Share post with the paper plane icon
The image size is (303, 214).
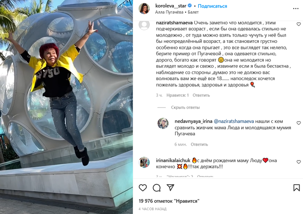coord(171,187)
